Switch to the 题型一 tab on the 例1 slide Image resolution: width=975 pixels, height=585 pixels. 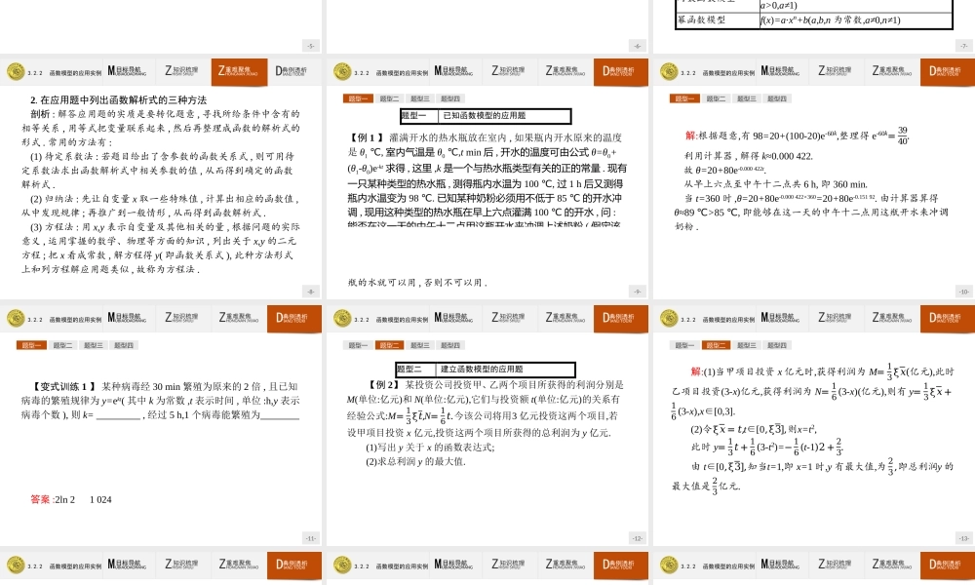[356, 97]
